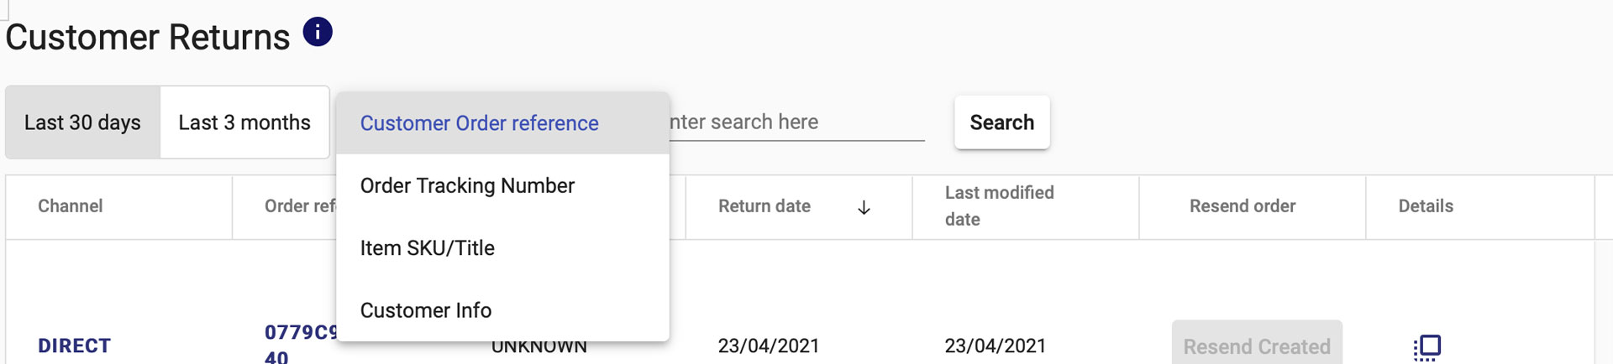The width and height of the screenshot is (1613, 364).
Task: Click the Resend order column header
Action: click(1242, 206)
